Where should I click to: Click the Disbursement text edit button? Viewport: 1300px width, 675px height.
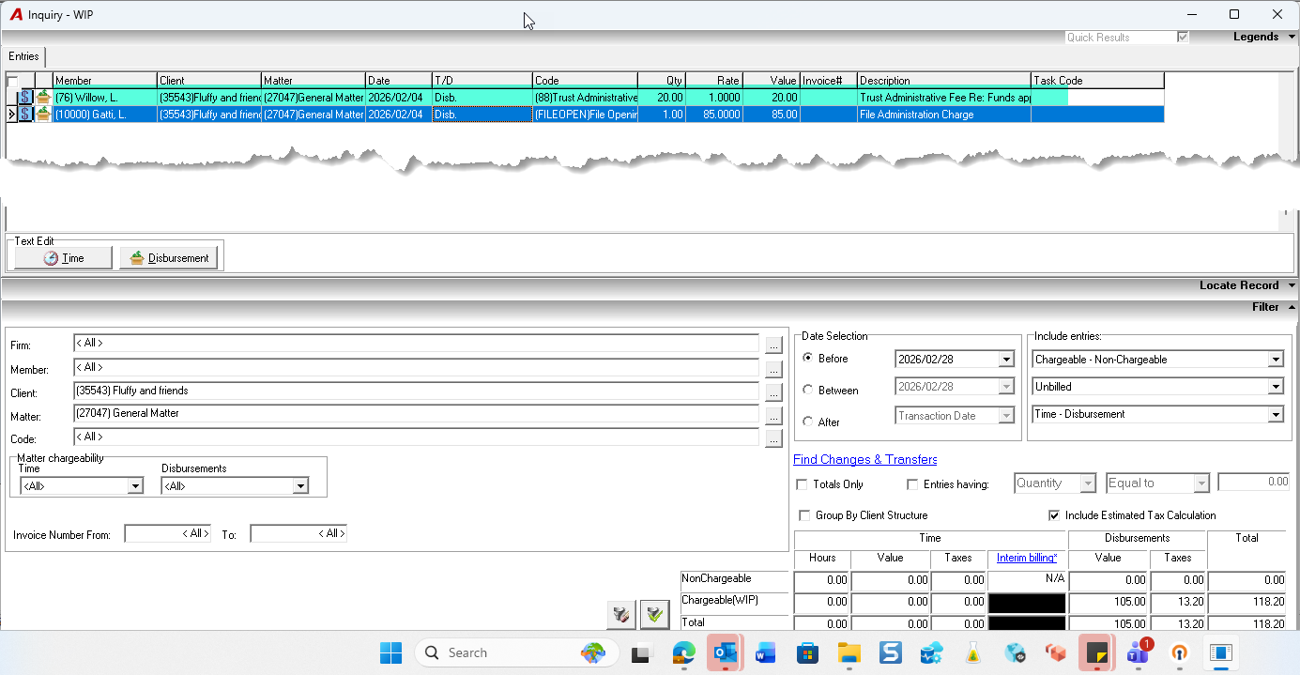[169, 258]
